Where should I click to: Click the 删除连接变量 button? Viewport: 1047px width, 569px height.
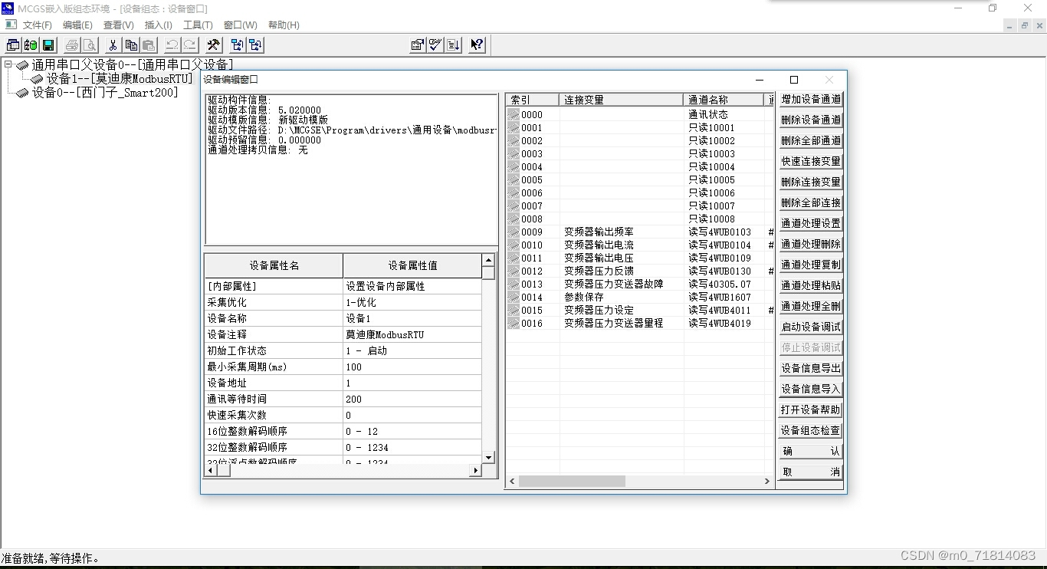pos(811,183)
